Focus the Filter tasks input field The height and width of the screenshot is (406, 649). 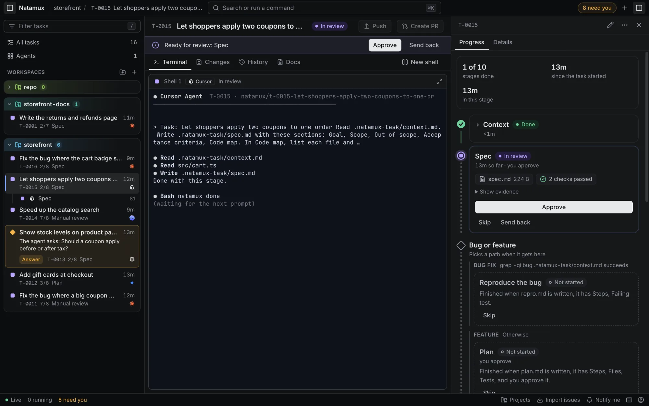(72, 26)
